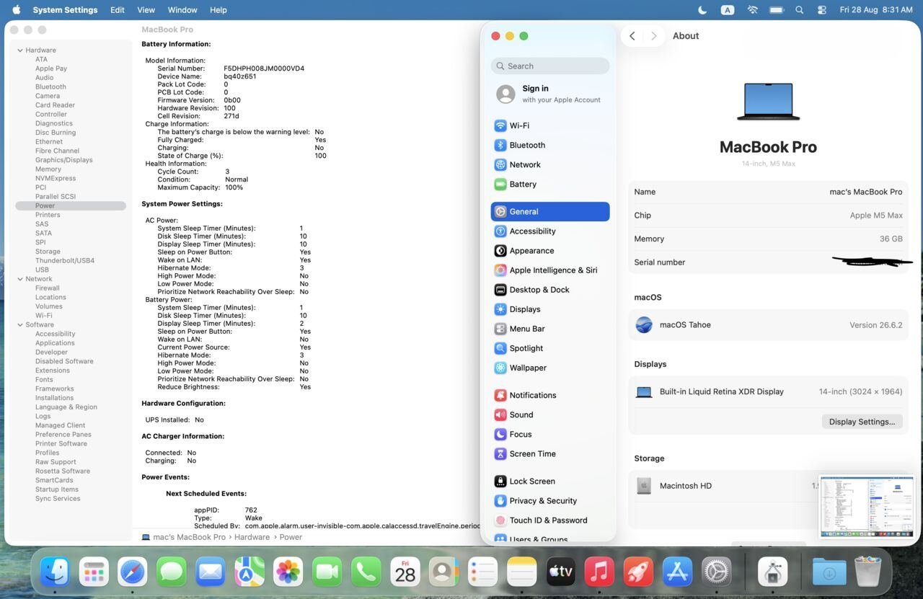Open Wallpaper settings

(550, 367)
